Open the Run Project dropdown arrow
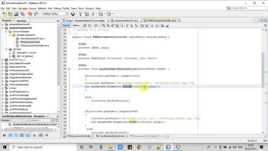 pyautogui.click(x=97, y=14)
